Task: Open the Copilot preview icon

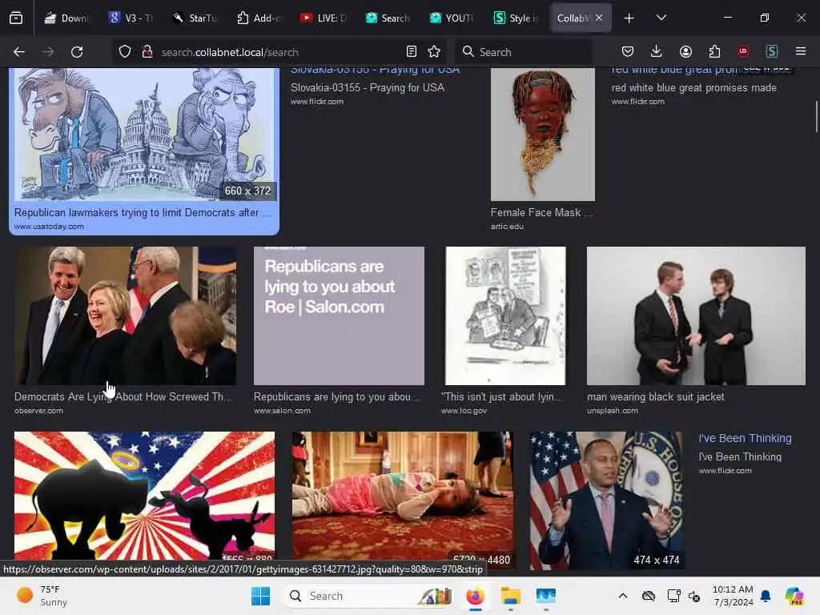Action: [794, 596]
